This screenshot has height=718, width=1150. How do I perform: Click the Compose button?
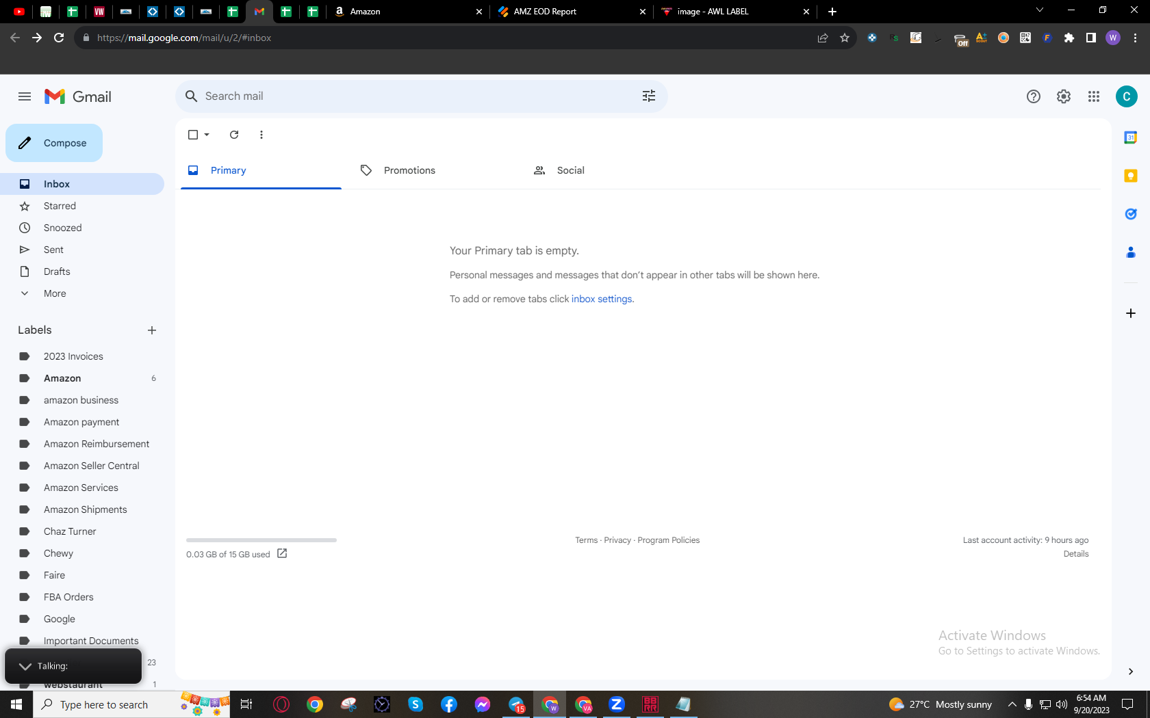pos(54,143)
